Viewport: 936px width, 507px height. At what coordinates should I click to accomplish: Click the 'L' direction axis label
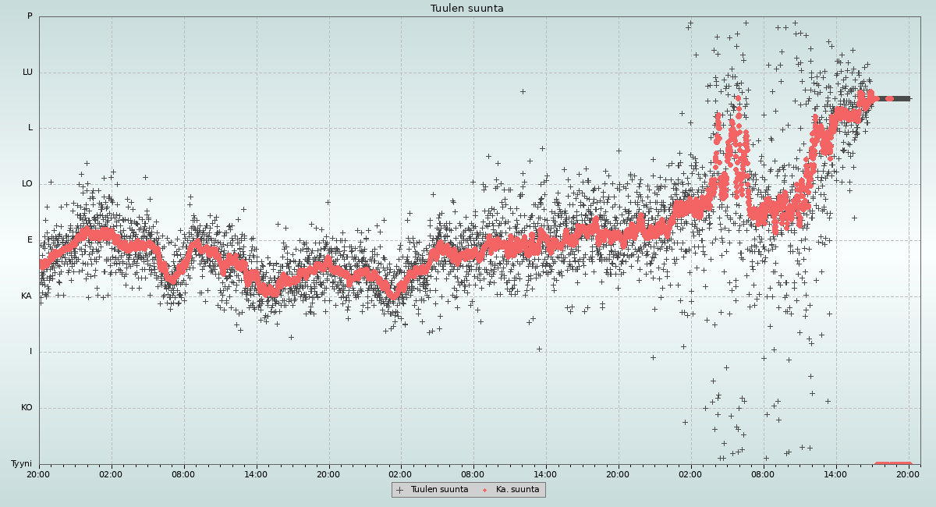coord(30,128)
